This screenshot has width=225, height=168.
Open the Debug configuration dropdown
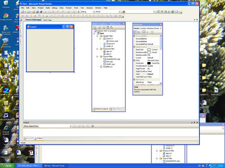(x=94, y=11)
